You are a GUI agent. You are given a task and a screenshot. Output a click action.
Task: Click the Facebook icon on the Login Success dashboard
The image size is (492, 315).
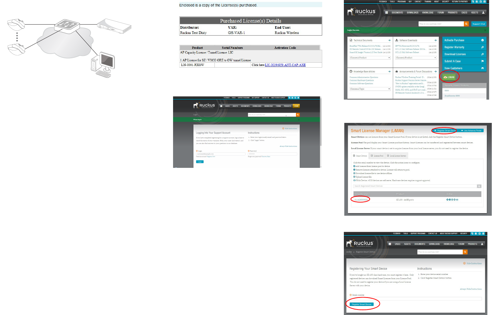477,2
